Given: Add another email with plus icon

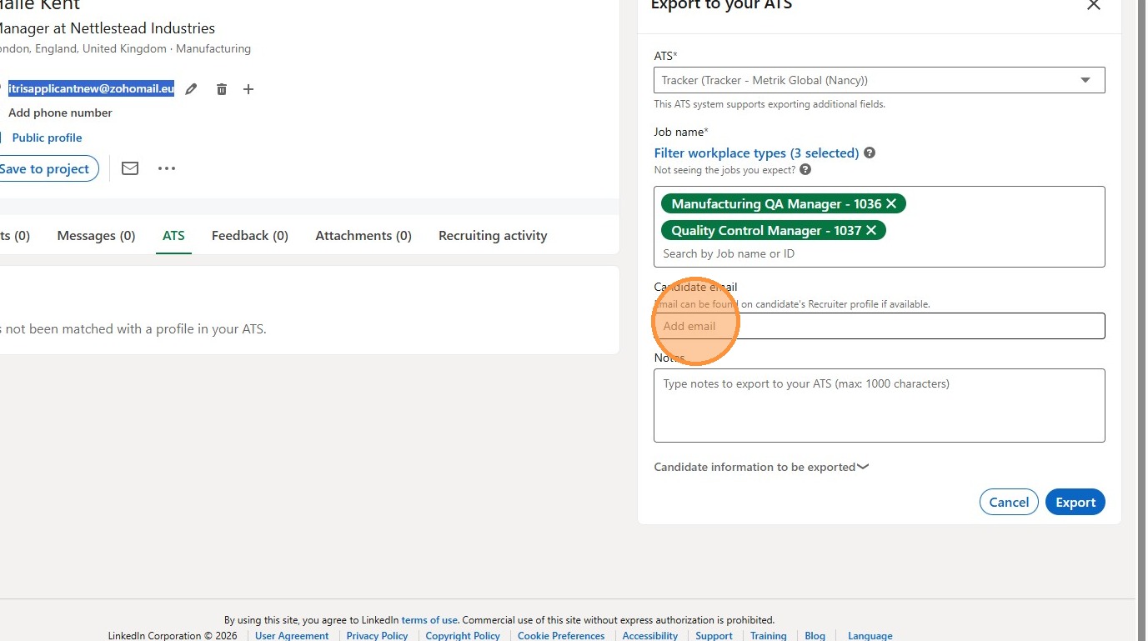Looking at the screenshot, I should [x=248, y=89].
